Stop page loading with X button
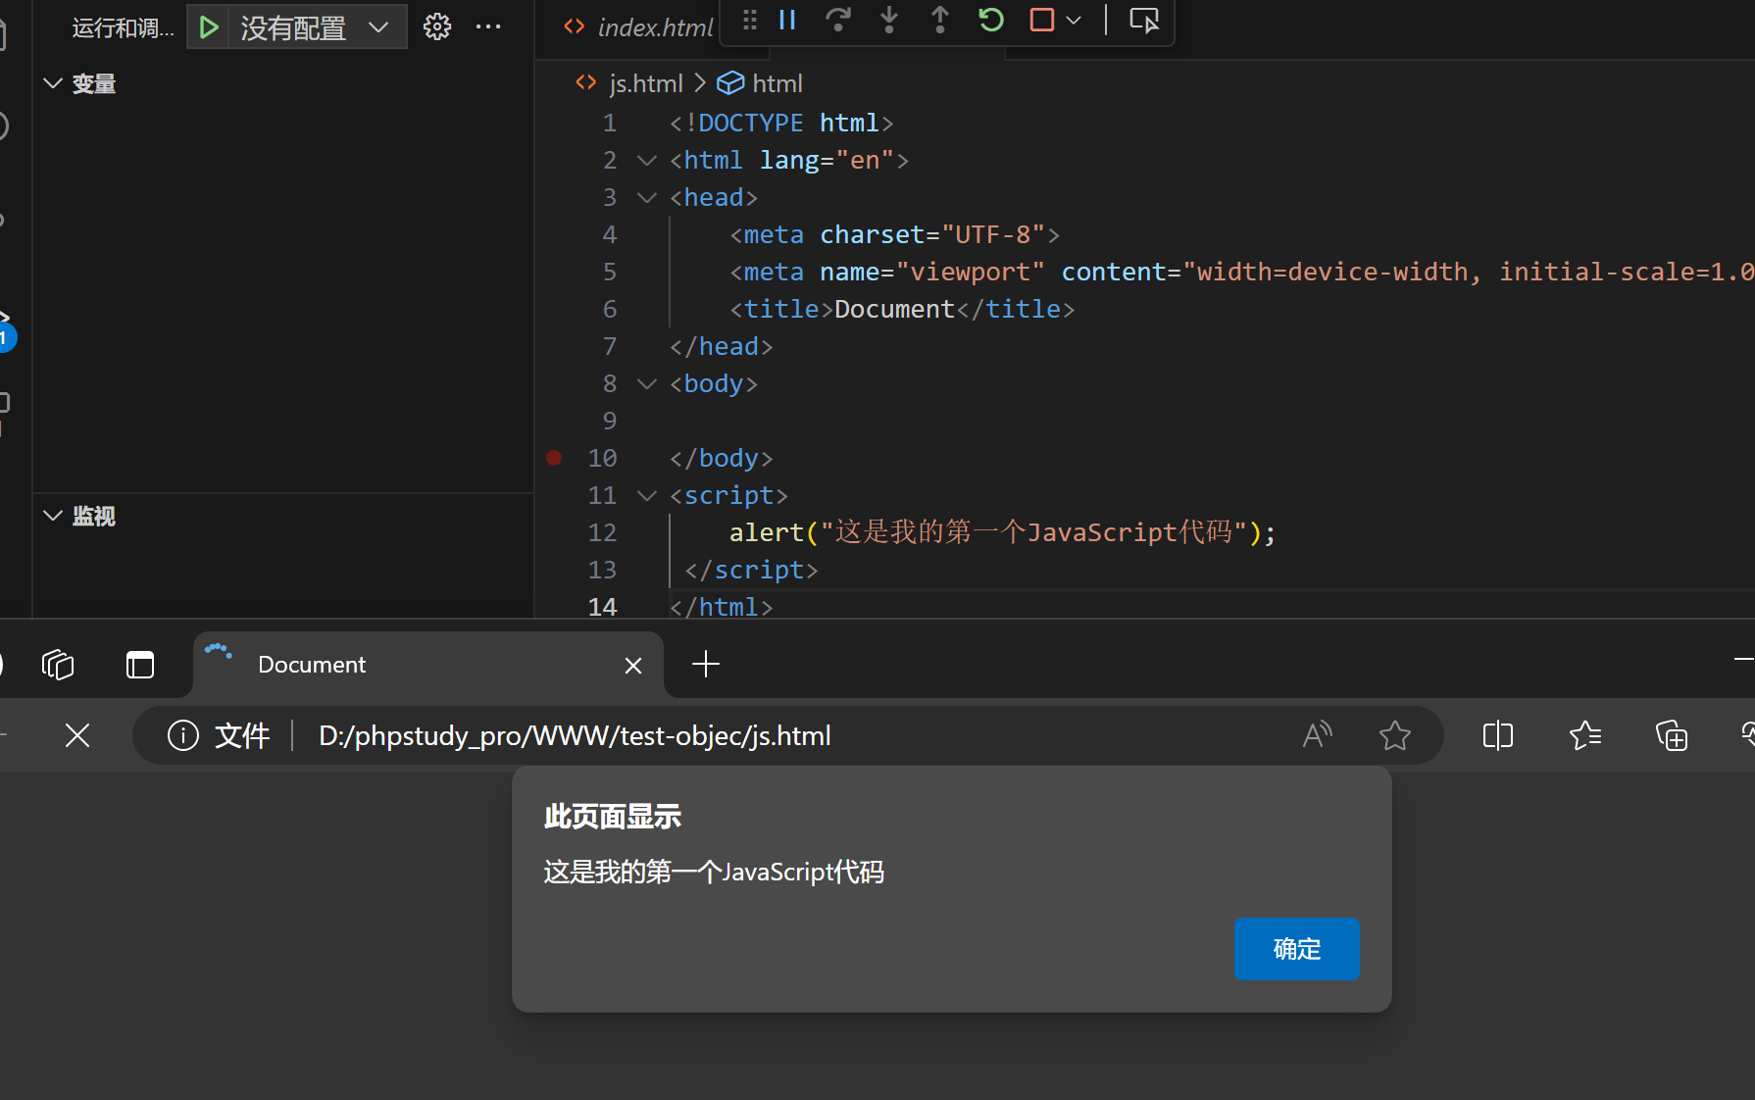 click(x=77, y=735)
